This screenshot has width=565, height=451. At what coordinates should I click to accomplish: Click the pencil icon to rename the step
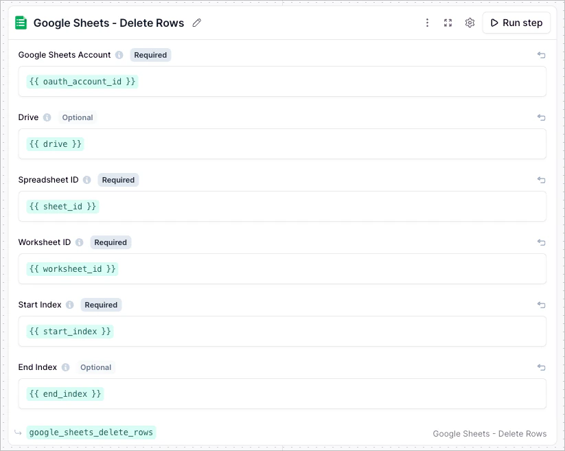(x=196, y=23)
